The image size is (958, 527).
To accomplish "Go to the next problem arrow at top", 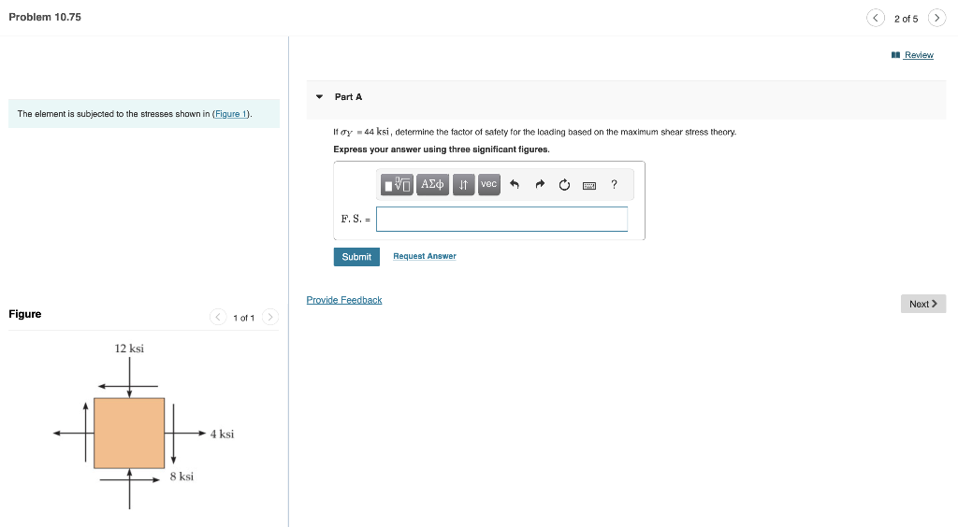I will pos(936,18).
